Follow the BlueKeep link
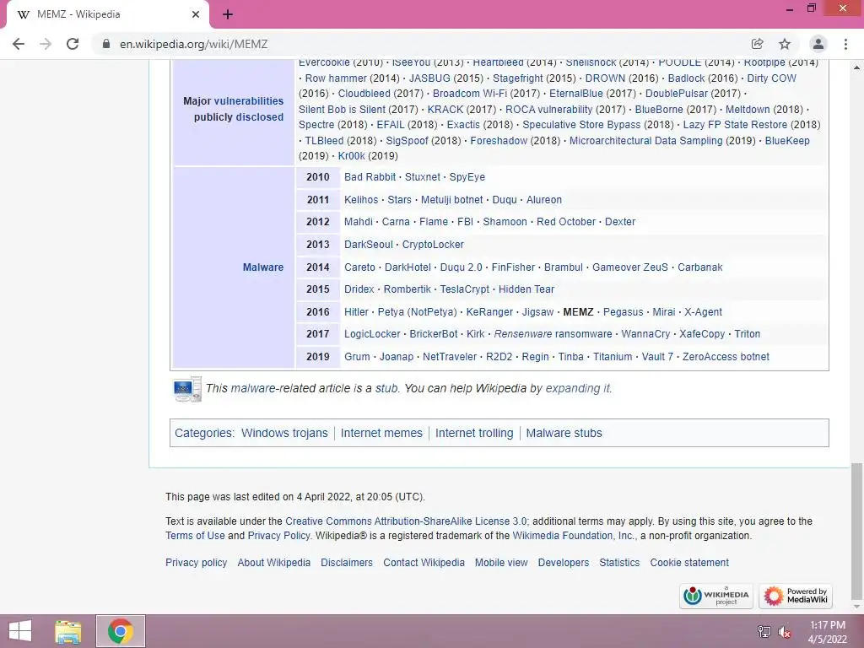Image resolution: width=864 pixels, height=648 pixels. (787, 141)
